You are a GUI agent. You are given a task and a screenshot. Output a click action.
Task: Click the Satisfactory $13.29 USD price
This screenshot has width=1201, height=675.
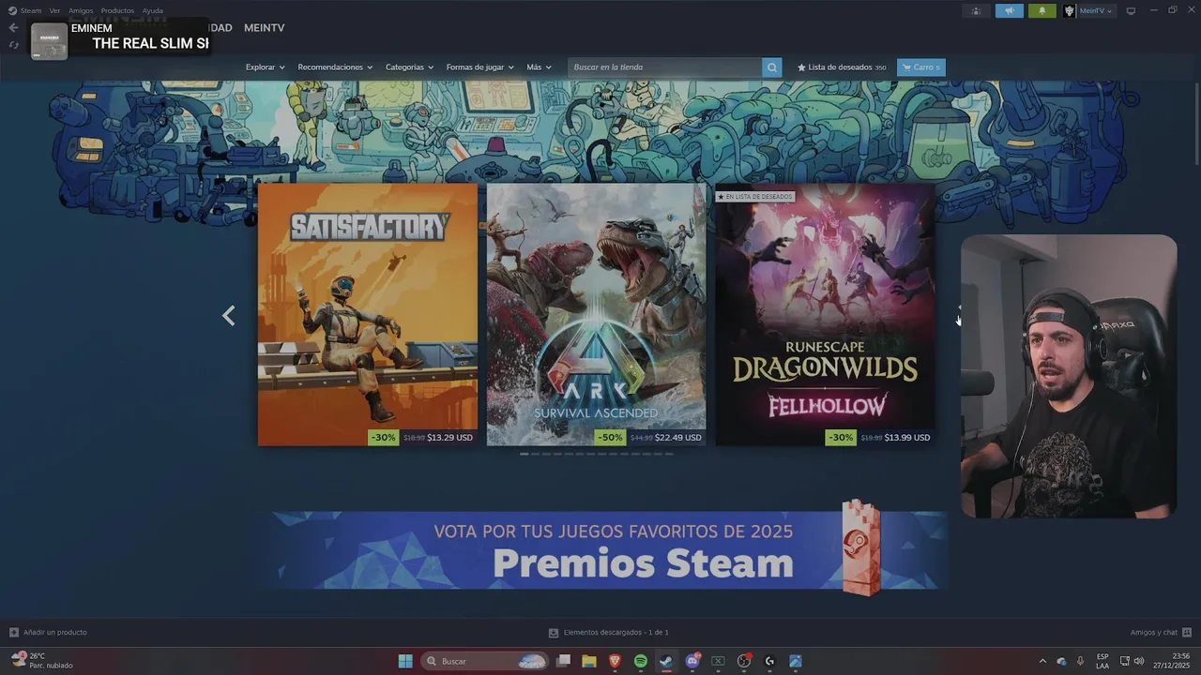449,438
